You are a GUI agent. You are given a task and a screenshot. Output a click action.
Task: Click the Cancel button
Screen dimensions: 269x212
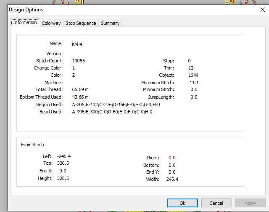click(216, 203)
